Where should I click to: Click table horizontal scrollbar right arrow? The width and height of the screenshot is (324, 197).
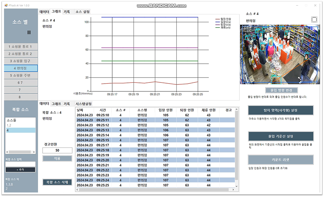click(x=233, y=190)
